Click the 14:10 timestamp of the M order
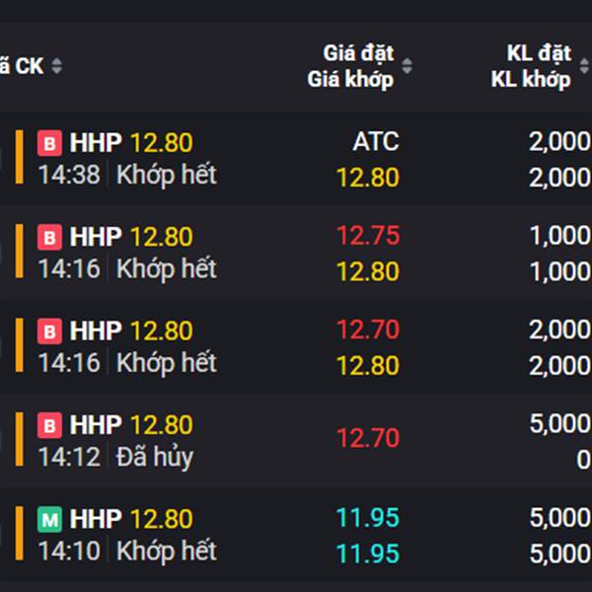The width and height of the screenshot is (592, 592). click(69, 551)
